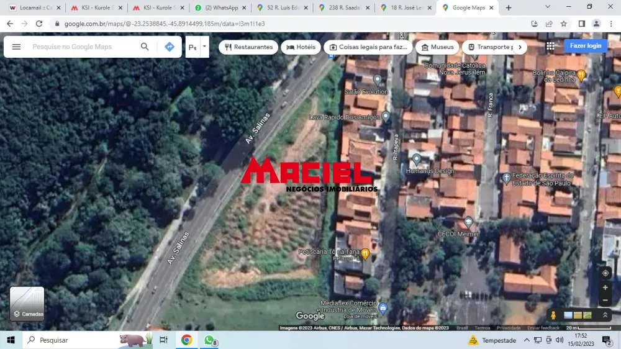Image resolution: width=621 pixels, height=349 pixels.
Task: Zoom in with the plus button
Action: pos(605,288)
